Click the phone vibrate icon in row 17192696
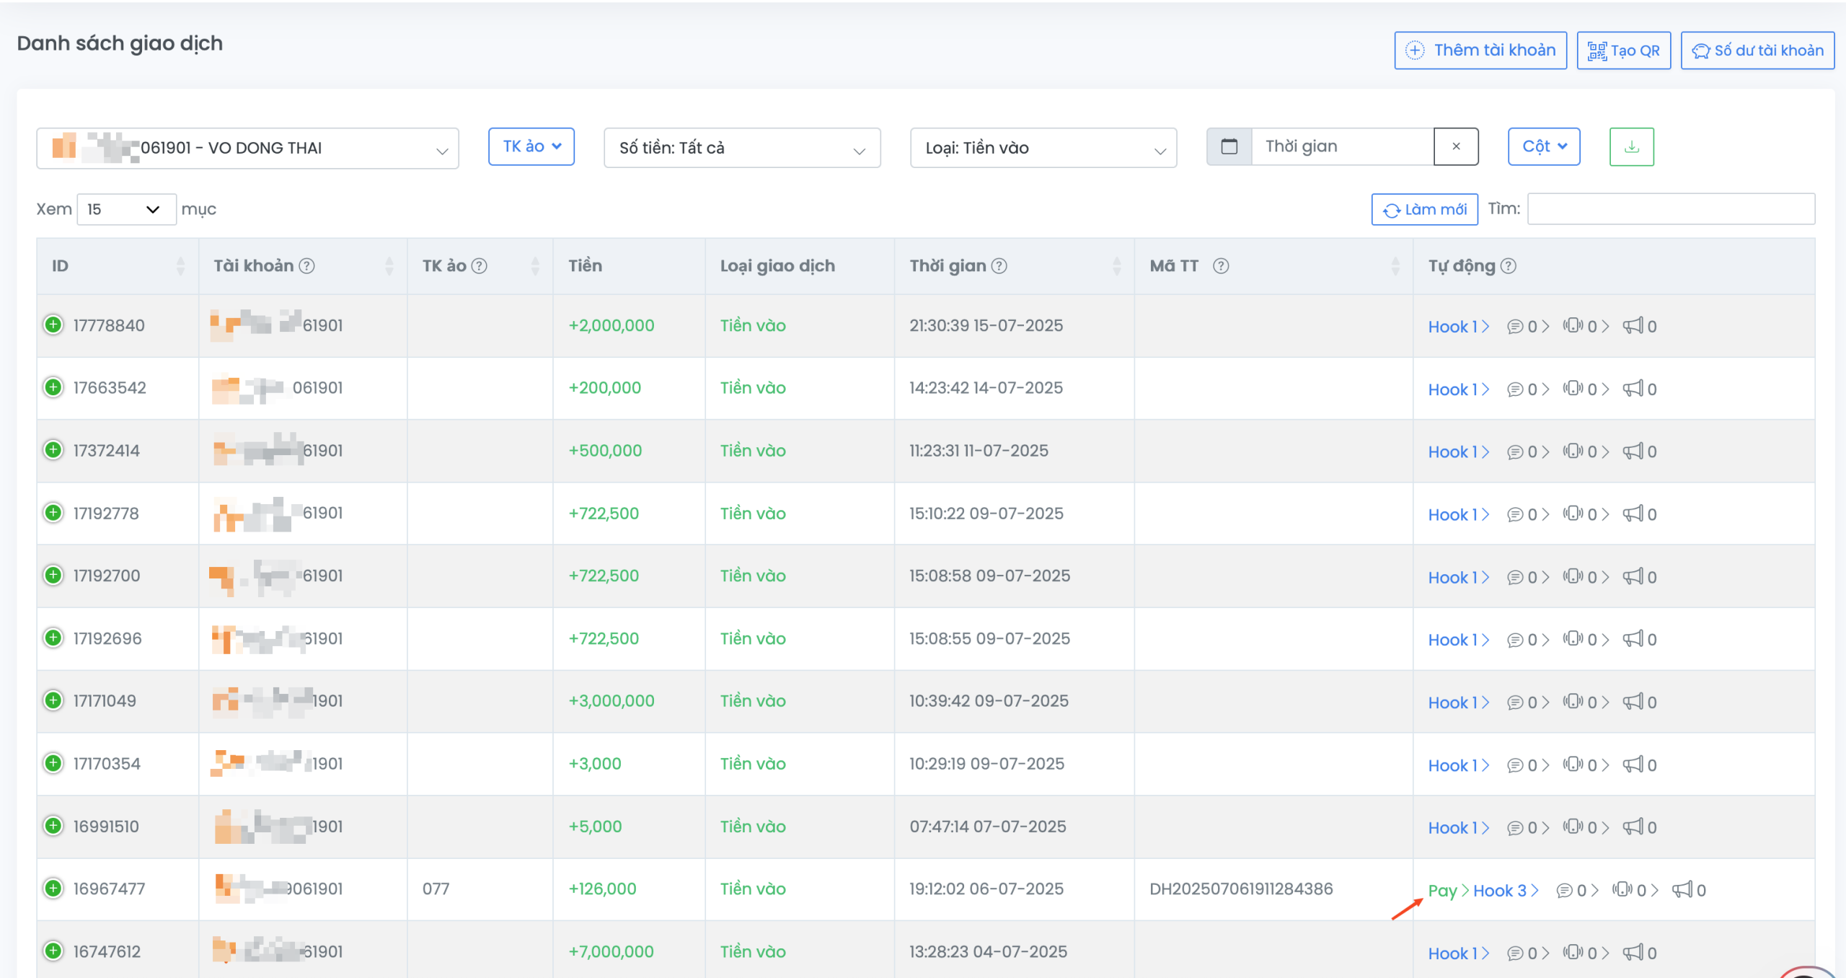This screenshot has height=978, width=1846. 1573,639
